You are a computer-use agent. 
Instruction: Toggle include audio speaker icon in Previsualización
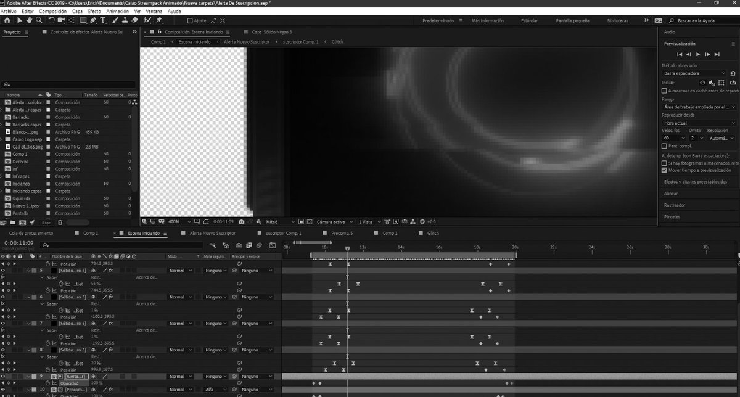tap(712, 83)
